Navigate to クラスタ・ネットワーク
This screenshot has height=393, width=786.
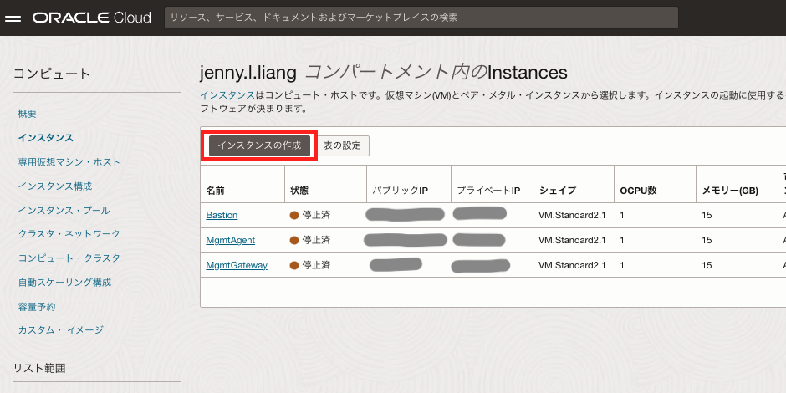pos(69,234)
